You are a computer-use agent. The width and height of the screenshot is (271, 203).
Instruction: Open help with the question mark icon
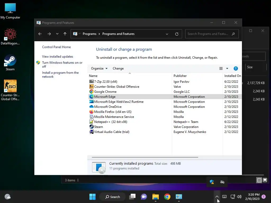click(x=236, y=68)
